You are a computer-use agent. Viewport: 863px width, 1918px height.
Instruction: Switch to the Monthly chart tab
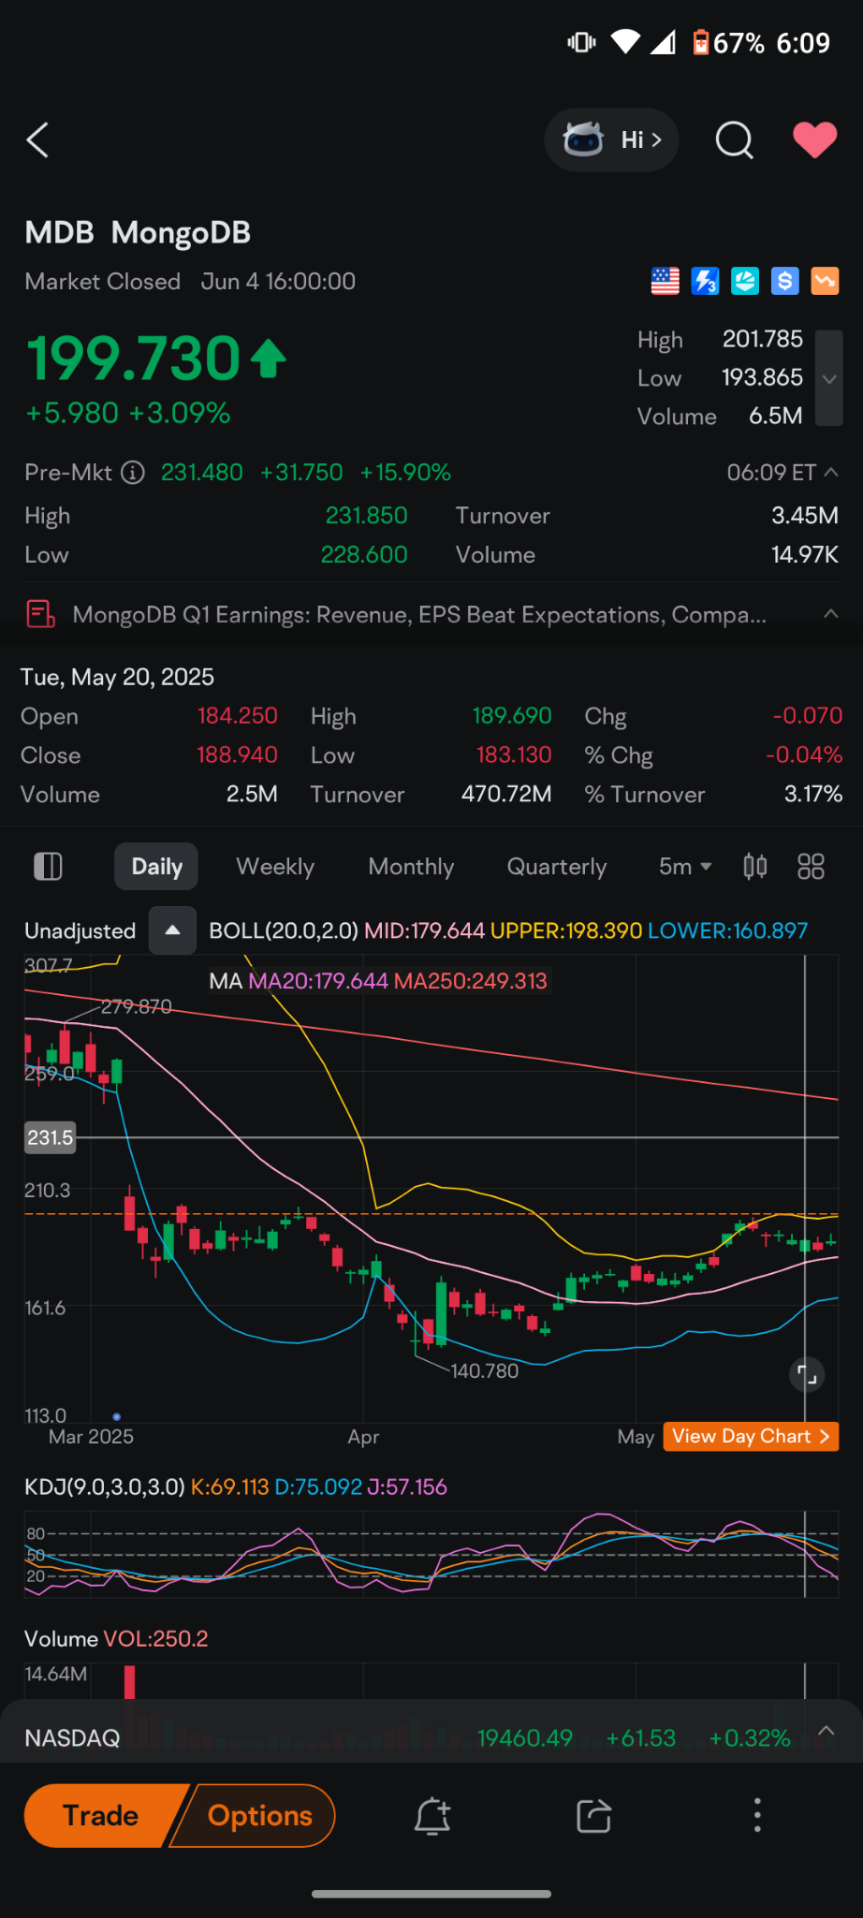pyautogui.click(x=411, y=867)
